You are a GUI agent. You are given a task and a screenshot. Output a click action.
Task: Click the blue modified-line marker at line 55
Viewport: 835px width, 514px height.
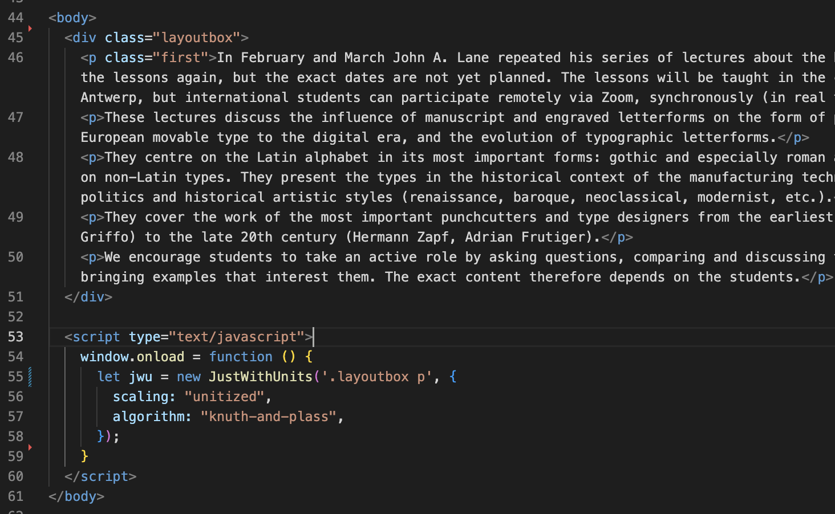30,377
